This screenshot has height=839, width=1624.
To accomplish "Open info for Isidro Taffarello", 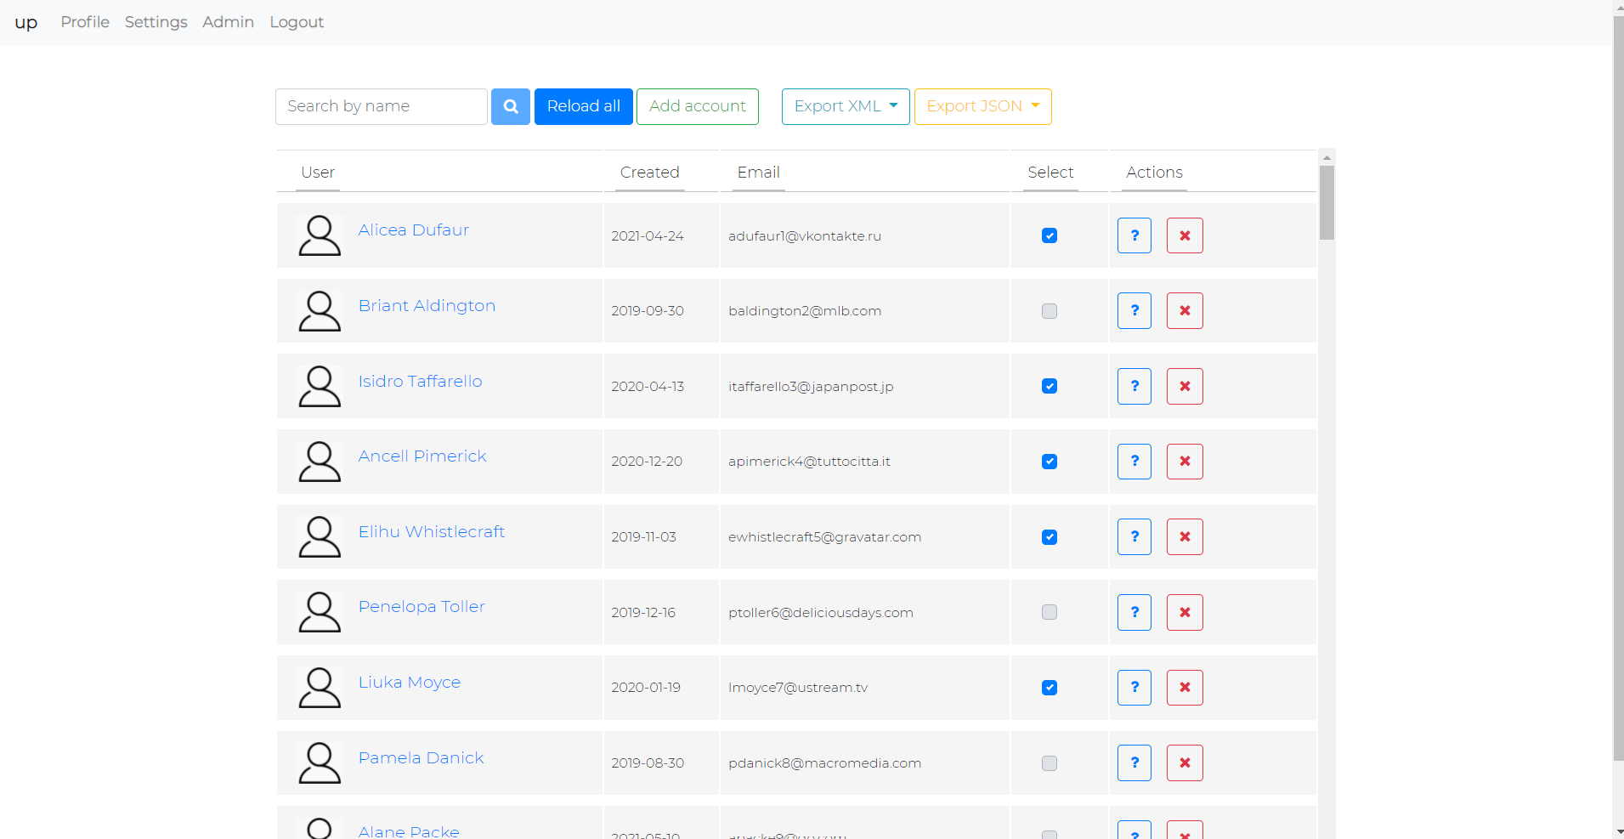I will click(x=1135, y=386).
